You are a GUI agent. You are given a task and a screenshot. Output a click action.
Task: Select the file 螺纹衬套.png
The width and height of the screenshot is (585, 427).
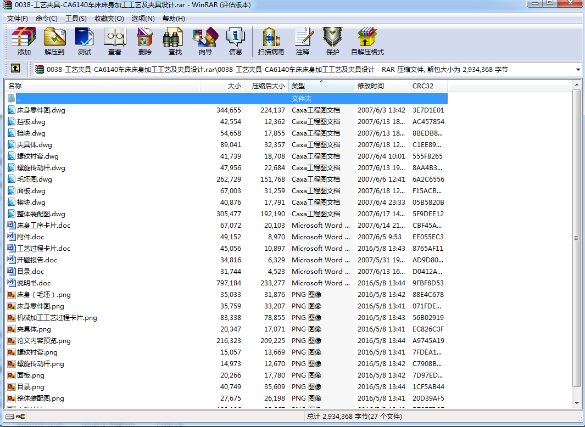pos(37,352)
